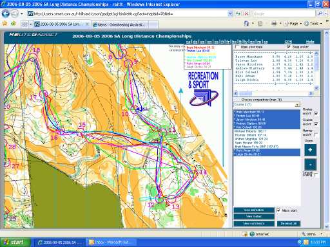The height and width of the screenshot is (247, 330).
Task: Click the Refresh page icon
Action: [x=238, y=14]
